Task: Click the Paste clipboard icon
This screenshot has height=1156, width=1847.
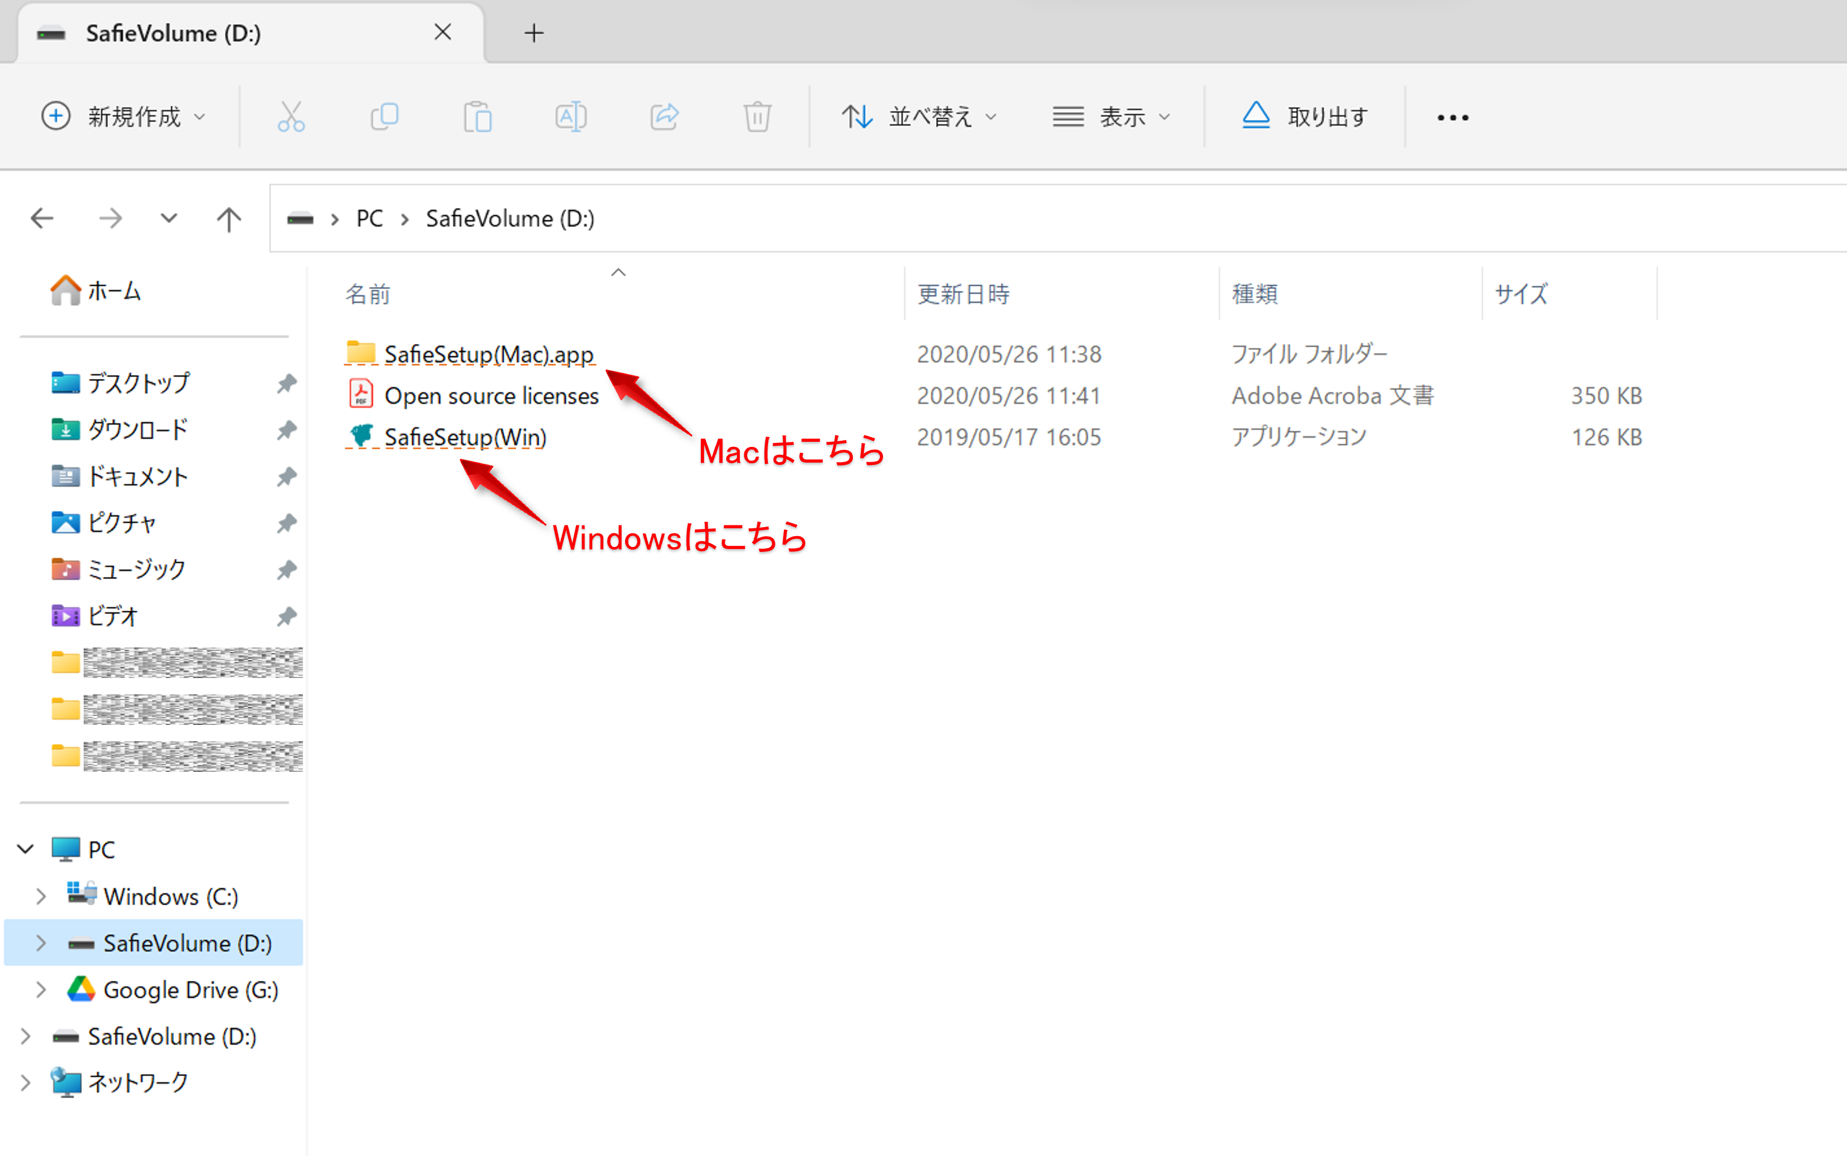Action: (478, 117)
